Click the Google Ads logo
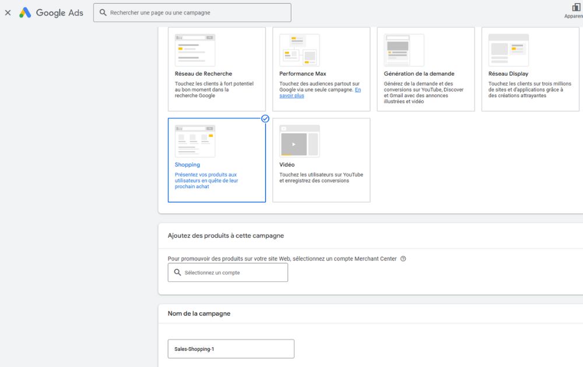This screenshot has height=367, width=583. click(x=51, y=13)
